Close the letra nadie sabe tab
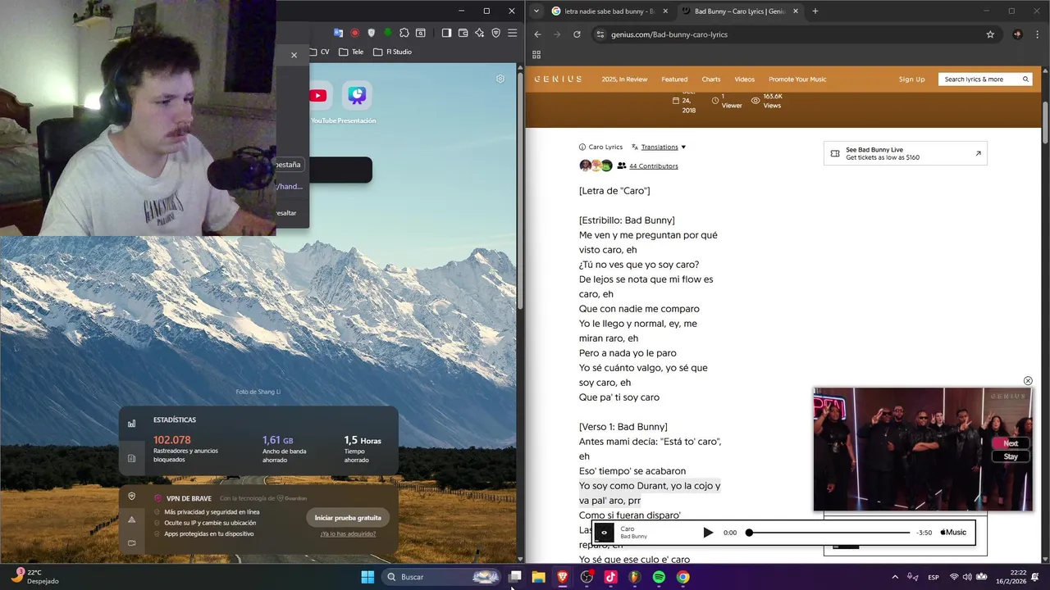Screen dimensions: 1050x590 (664, 11)
